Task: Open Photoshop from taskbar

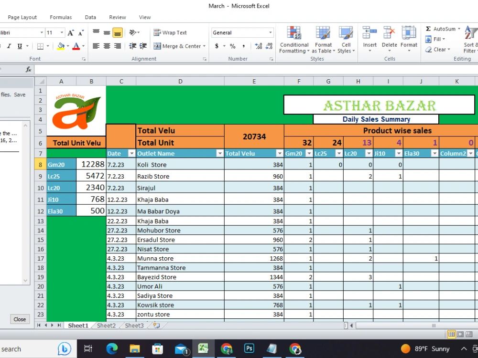Action: (x=249, y=348)
